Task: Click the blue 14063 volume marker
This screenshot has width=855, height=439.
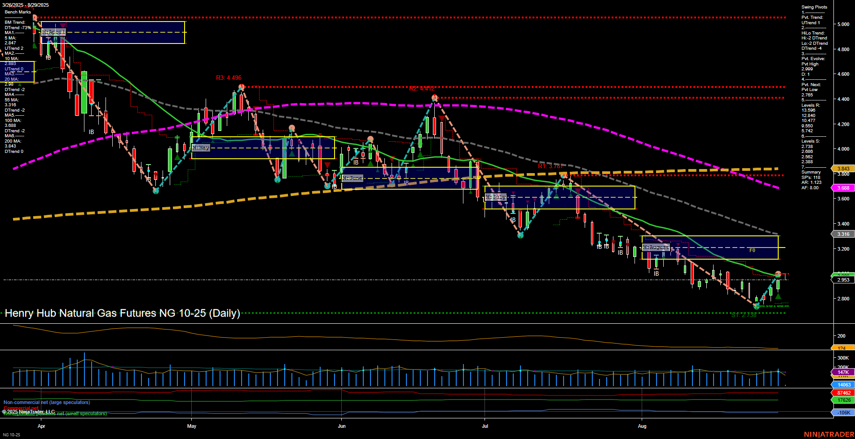Action: pos(843,385)
